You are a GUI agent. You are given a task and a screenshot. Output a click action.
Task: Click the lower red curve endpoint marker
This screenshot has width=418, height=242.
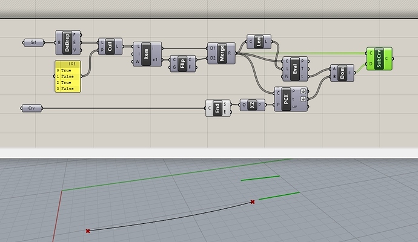(x=88, y=231)
